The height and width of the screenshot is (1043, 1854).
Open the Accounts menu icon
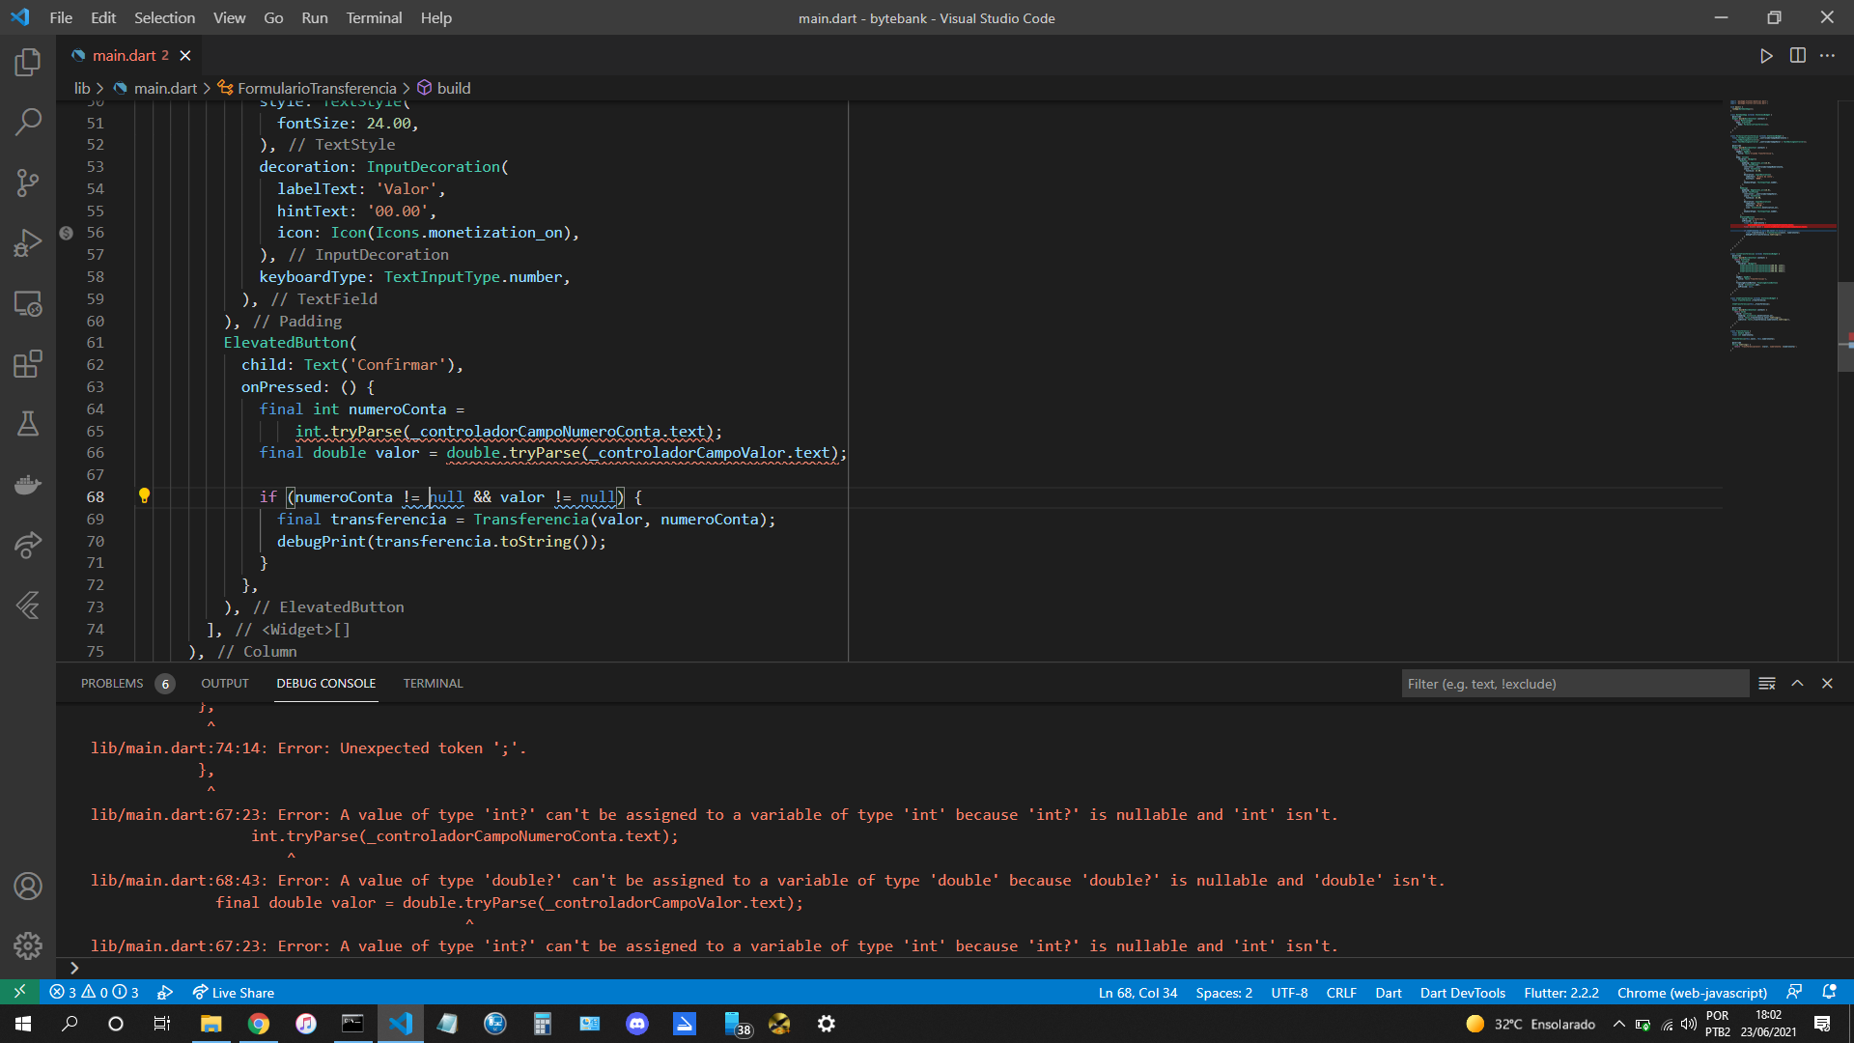tap(28, 886)
